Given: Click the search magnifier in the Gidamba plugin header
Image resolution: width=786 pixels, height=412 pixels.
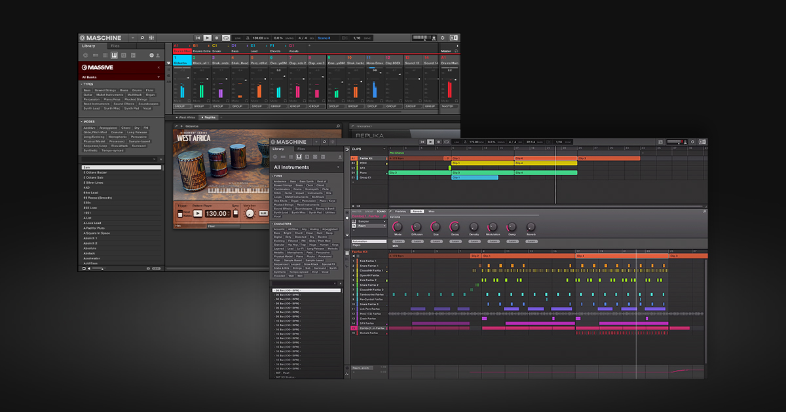Looking at the screenshot, I should point(338,126).
